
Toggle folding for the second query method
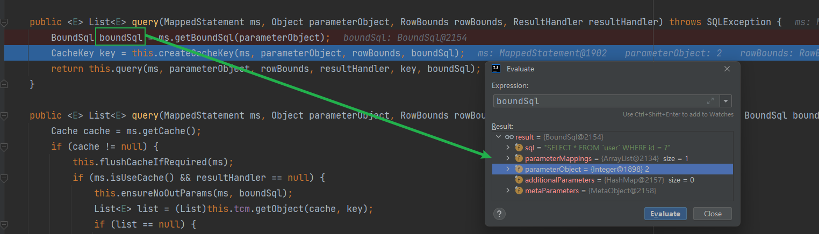(4, 115)
